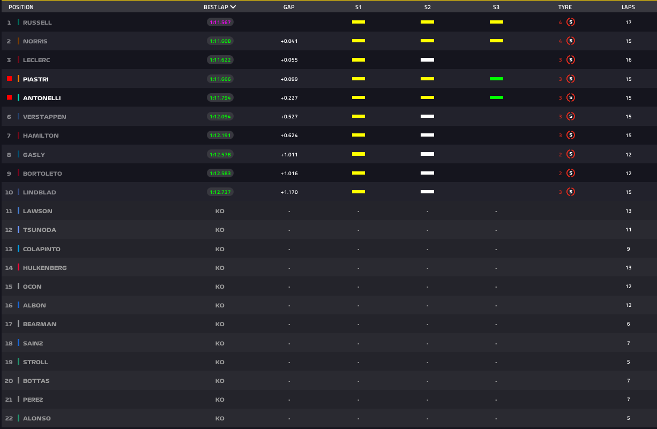Select the BEARMAN driver name
The height and width of the screenshot is (429, 657).
[x=40, y=324]
